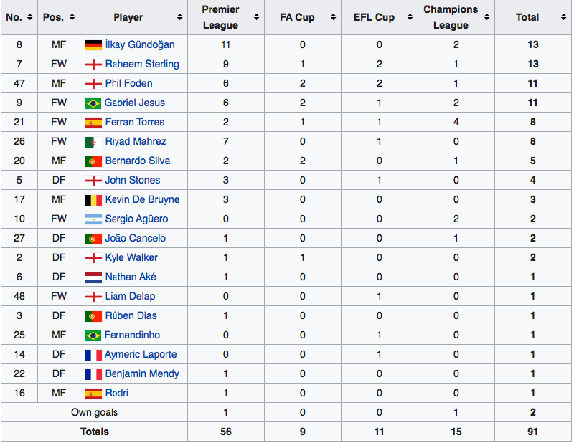Click the Brazil flag next to Gabriel Jesus

(x=93, y=103)
